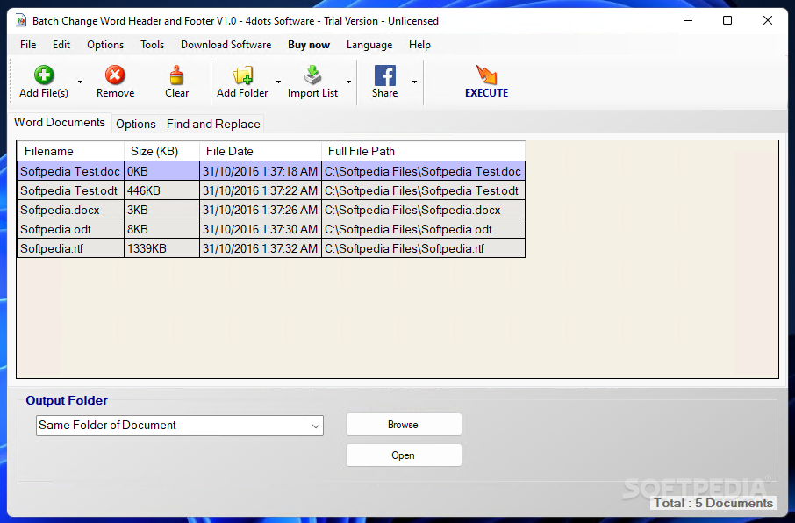Viewport: 795px width, 523px height.
Task: Select the Softpedia Test.odt filename cell
Action: [x=70, y=190]
